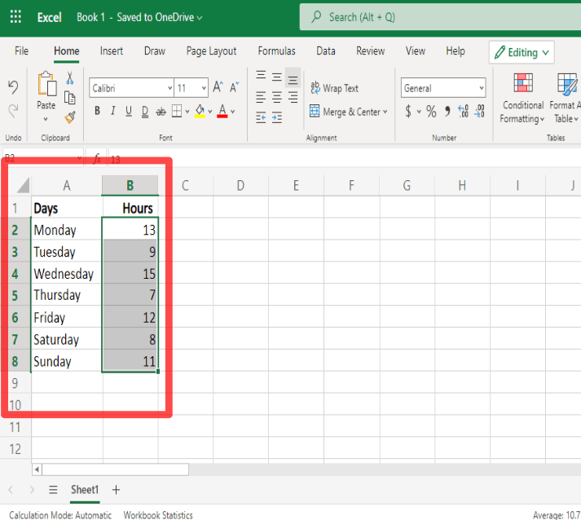Click the Undo arrow icon

13,87
